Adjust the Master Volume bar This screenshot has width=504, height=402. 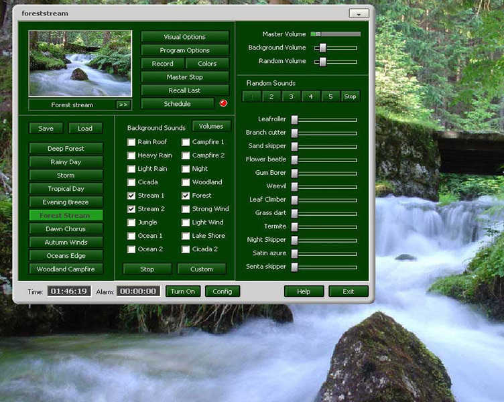pyautogui.click(x=336, y=34)
